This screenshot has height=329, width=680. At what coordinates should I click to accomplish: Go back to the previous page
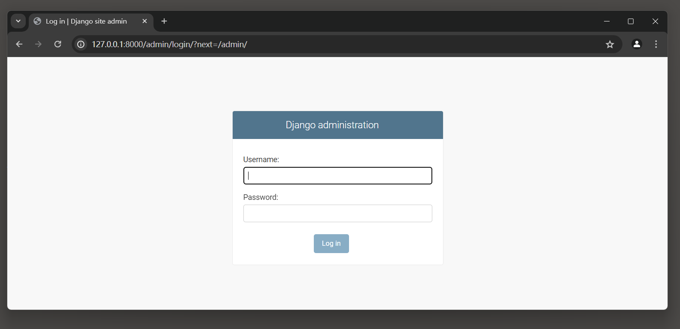point(19,44)
